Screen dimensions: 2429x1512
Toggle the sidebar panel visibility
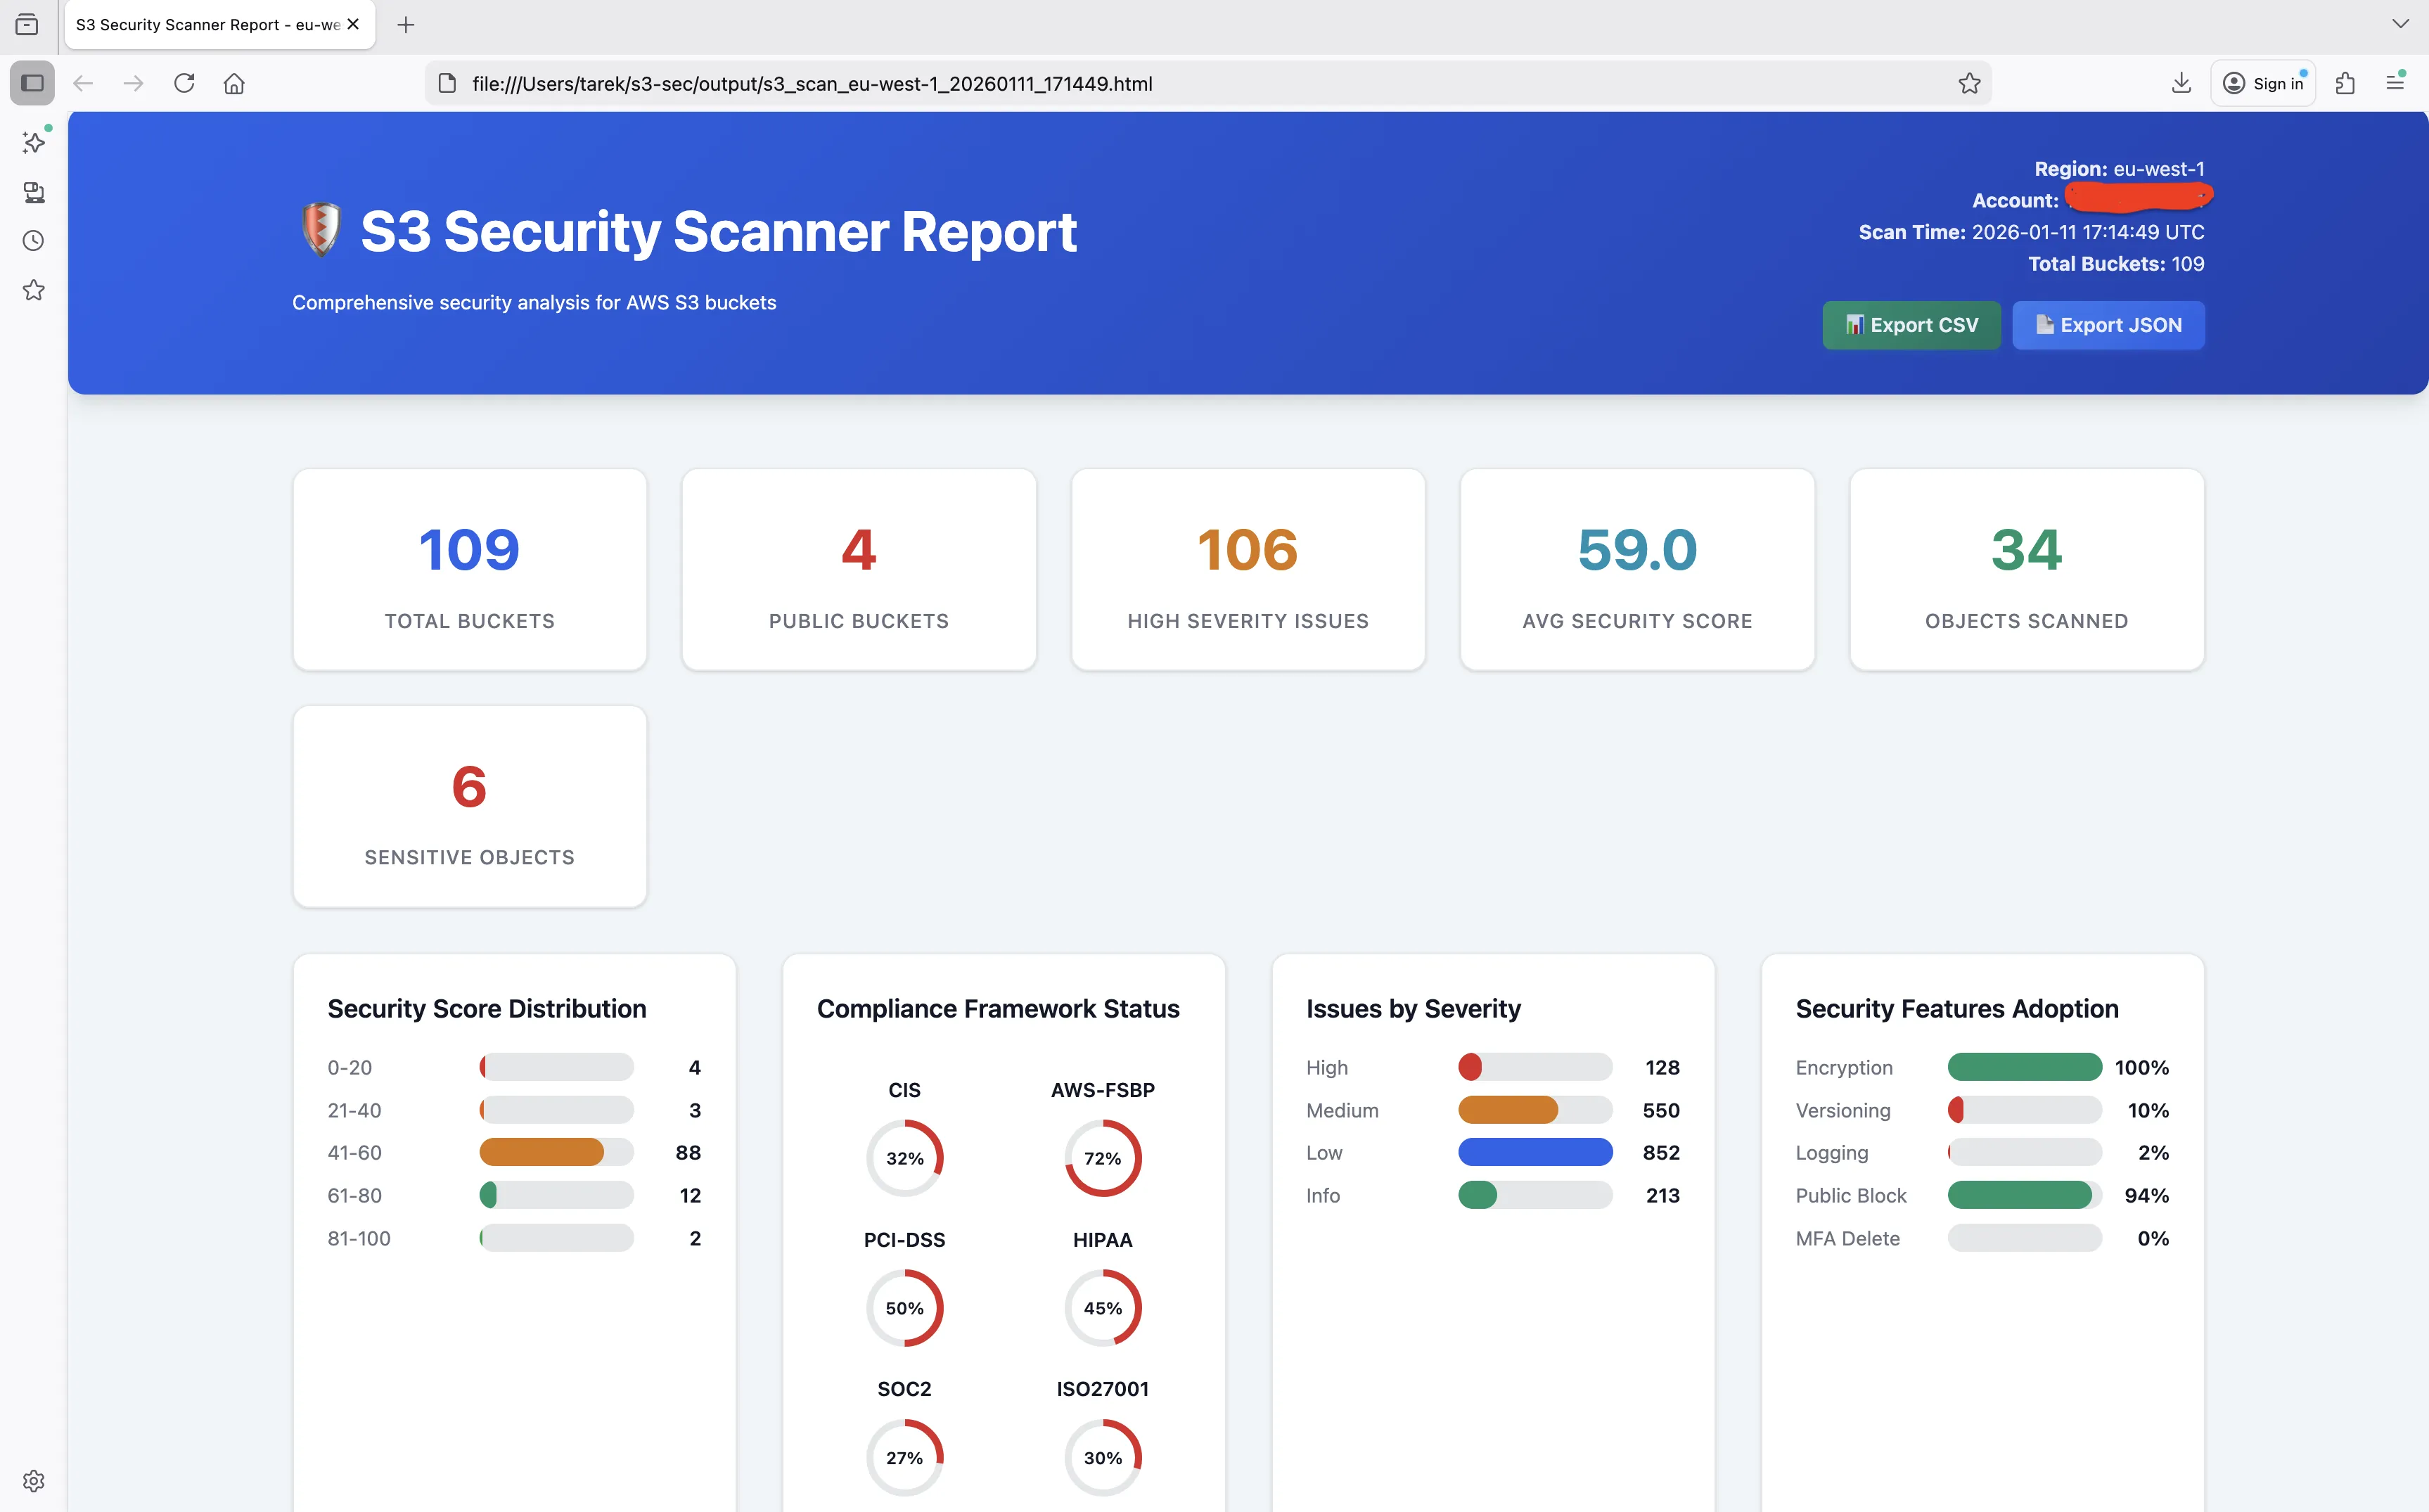(32, 83)
